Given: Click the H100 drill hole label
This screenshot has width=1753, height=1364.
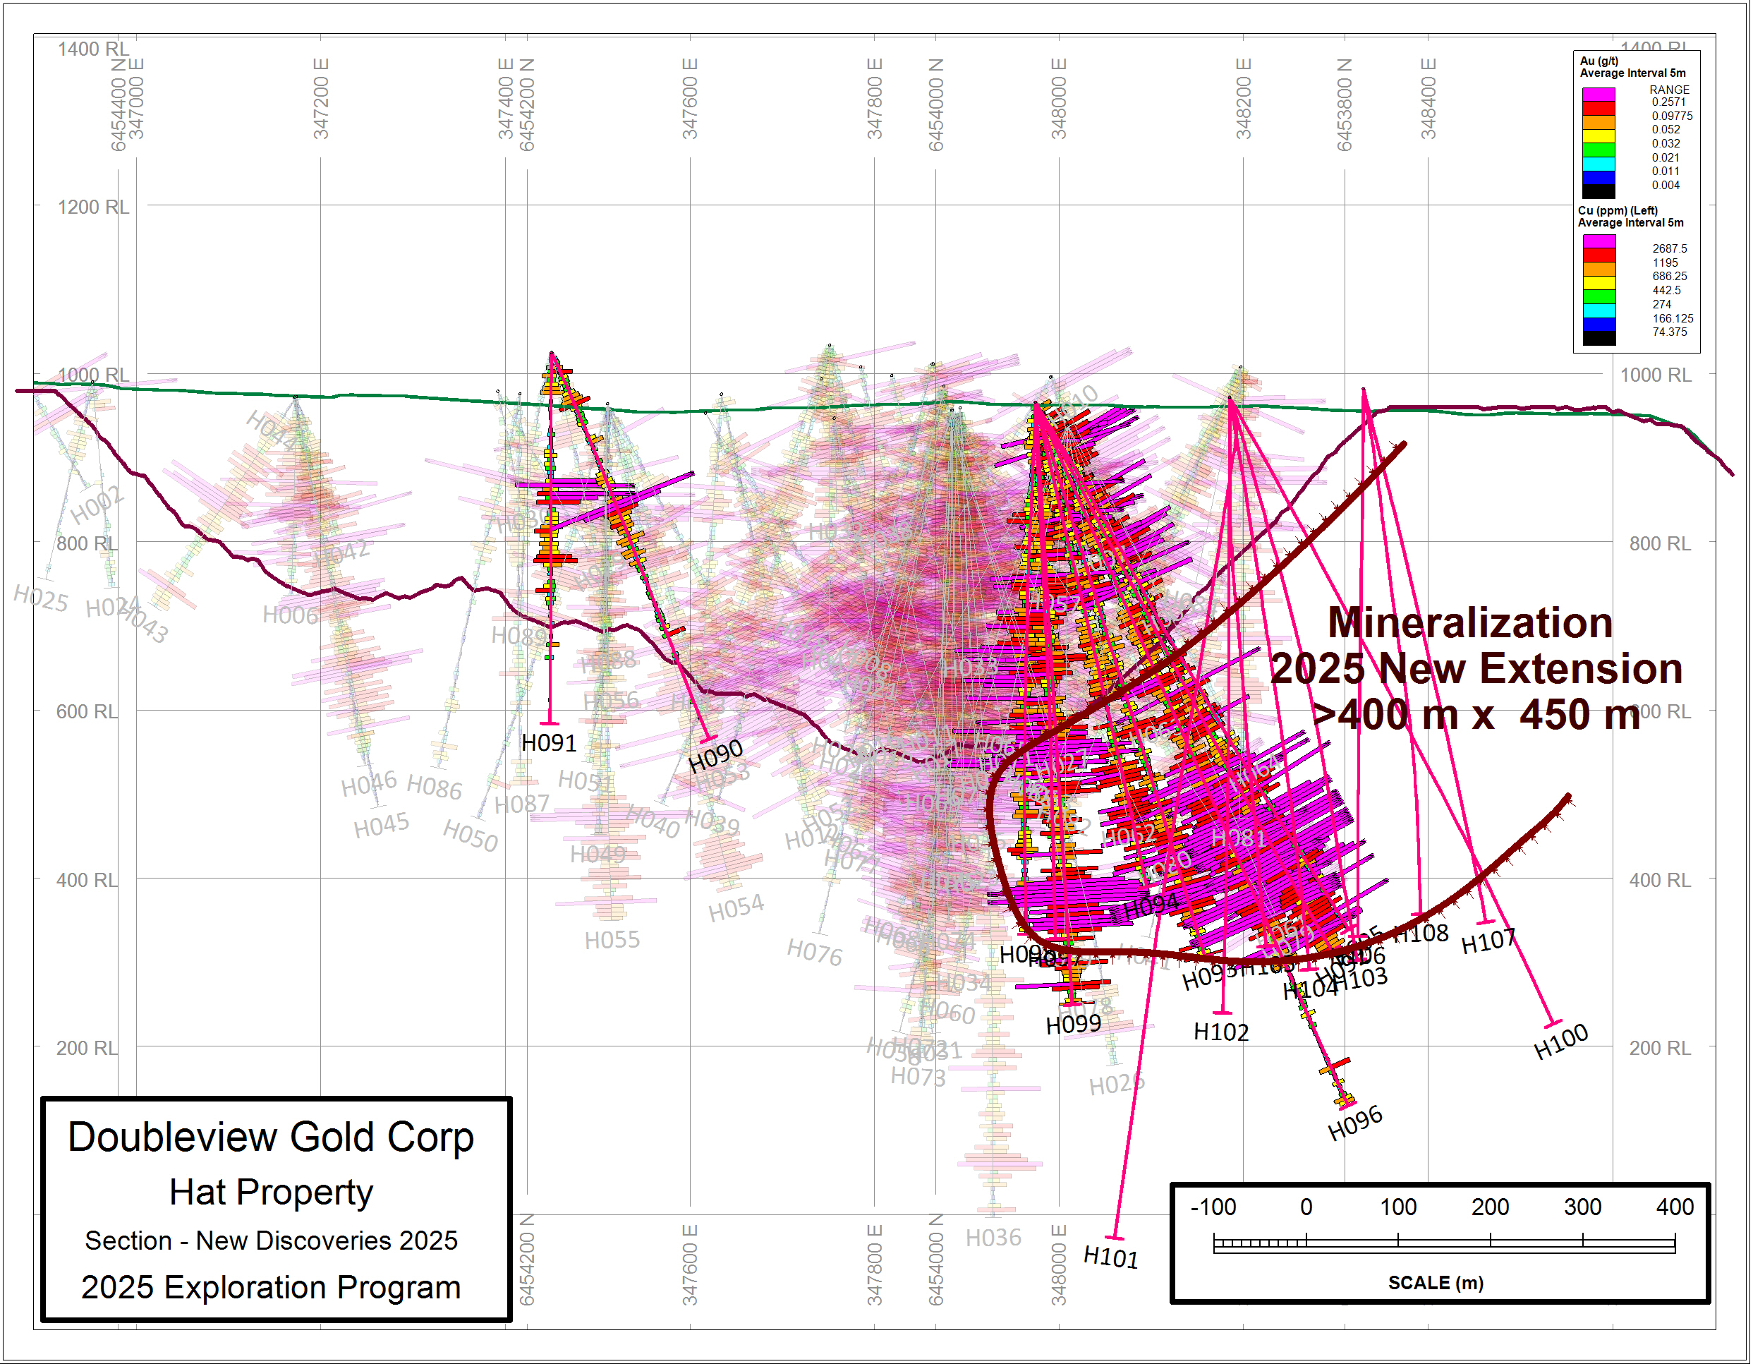Looking at the screenshot, I should 1561,1042.
